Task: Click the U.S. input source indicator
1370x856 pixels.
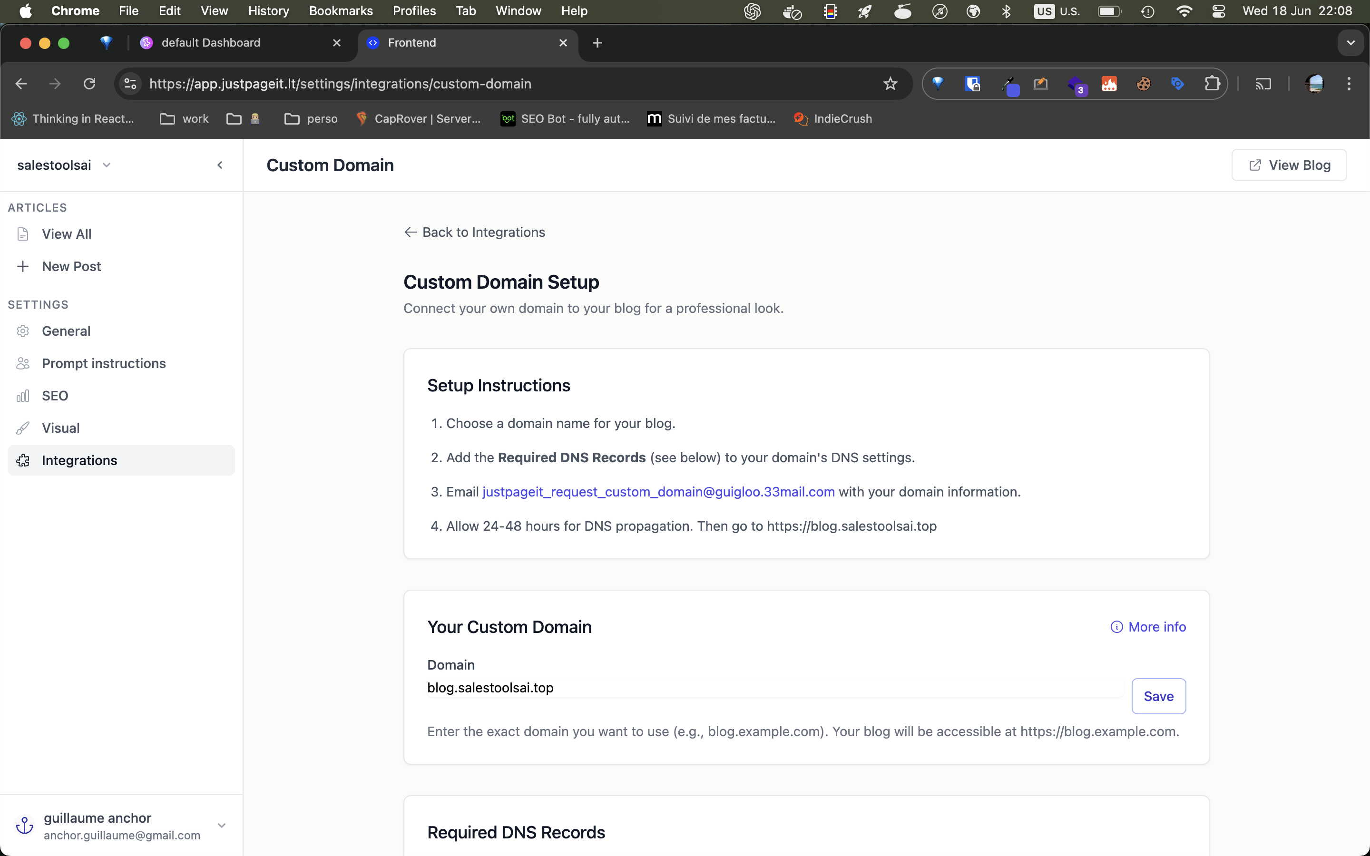Action: pos(1057,11)
